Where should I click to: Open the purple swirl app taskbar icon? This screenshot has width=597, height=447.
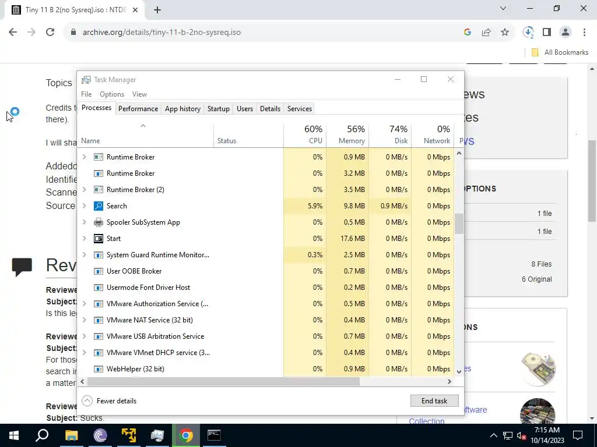[100, 435]
